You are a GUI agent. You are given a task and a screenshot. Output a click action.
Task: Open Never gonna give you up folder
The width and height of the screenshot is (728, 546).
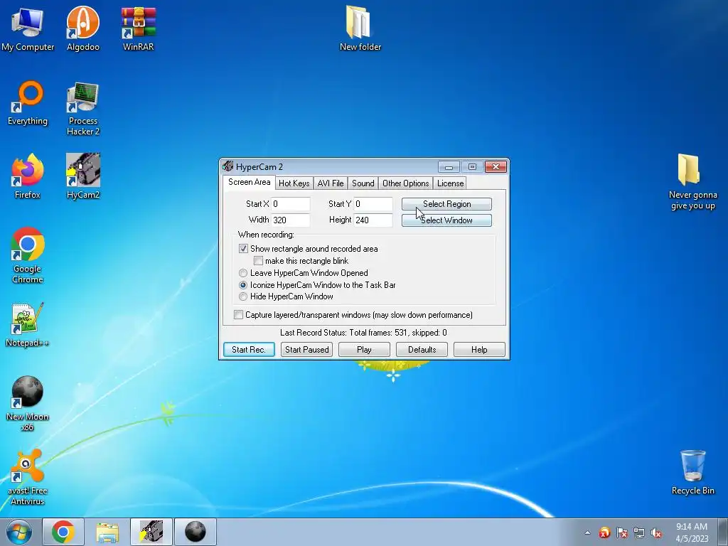click(x=692, y=182)
